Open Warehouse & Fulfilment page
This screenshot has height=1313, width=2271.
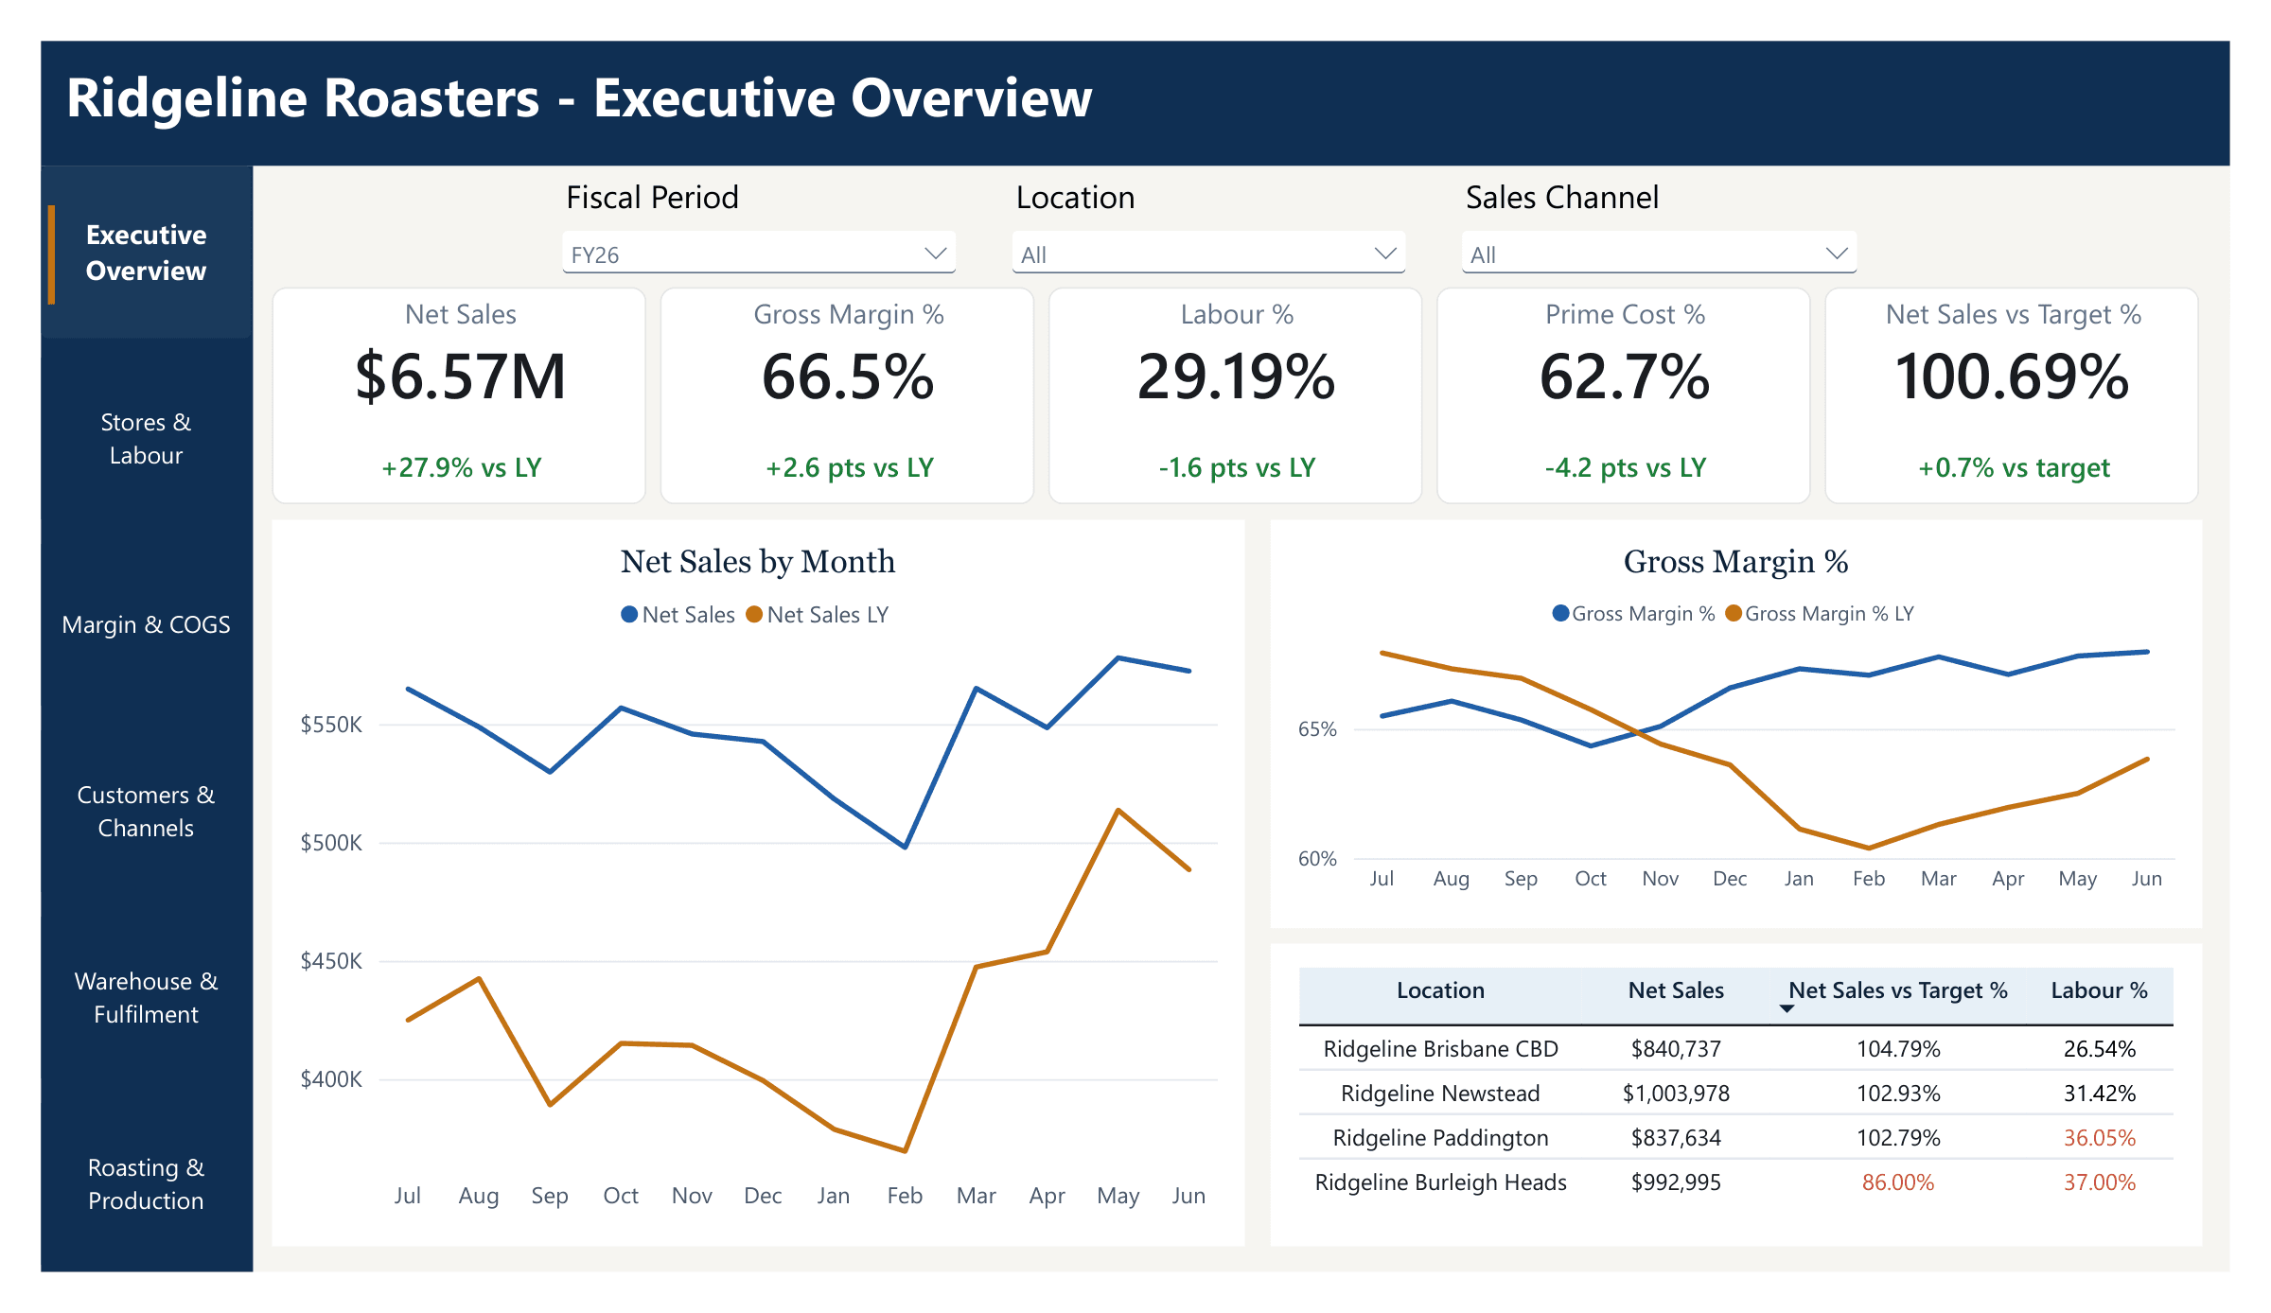click(147, 998)
